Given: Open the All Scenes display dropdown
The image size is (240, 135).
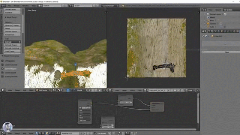Looking at the screenshot, I should point(231,10).
